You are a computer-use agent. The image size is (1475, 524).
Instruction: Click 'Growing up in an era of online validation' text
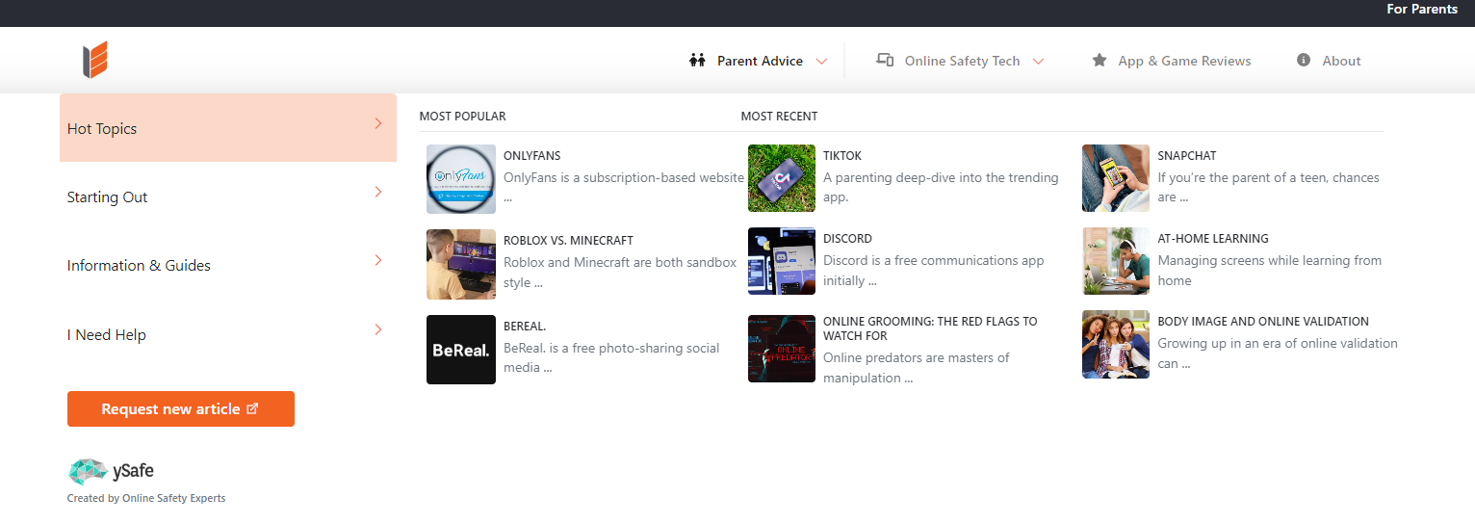pyautogui.click(x=1278, y=353)
